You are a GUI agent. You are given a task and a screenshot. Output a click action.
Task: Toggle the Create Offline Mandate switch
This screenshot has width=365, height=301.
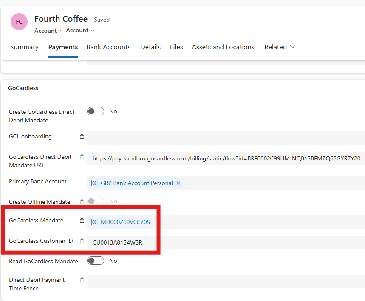tap(96, 201)
